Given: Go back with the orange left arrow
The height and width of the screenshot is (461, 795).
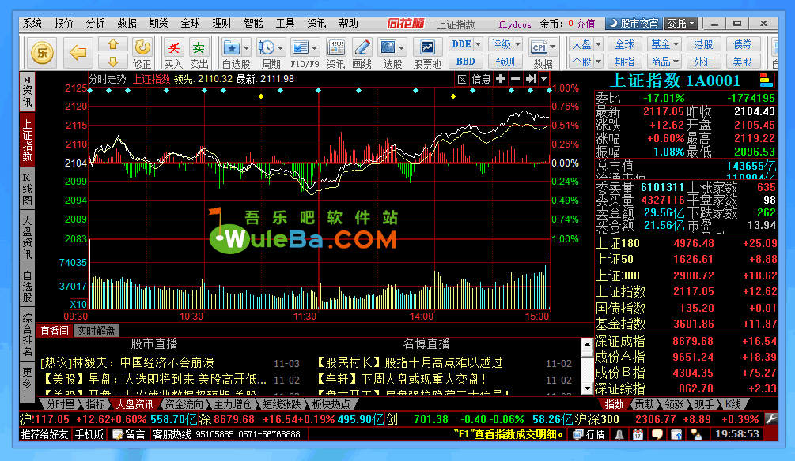Looking at the screenshot, I should [x=78, y=52].
